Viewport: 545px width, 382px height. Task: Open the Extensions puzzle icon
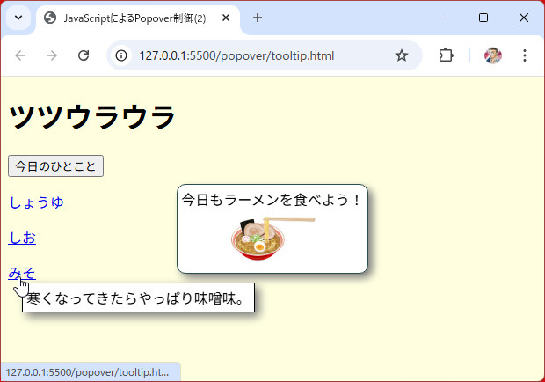click(x=446, y=55)
